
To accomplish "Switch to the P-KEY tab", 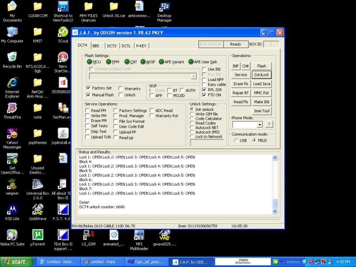I will pyautogui.click(x=141, y=46).
